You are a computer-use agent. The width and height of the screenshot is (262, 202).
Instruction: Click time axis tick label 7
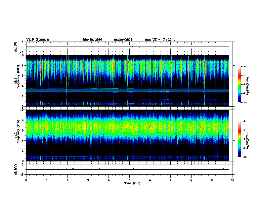[171, 180]
